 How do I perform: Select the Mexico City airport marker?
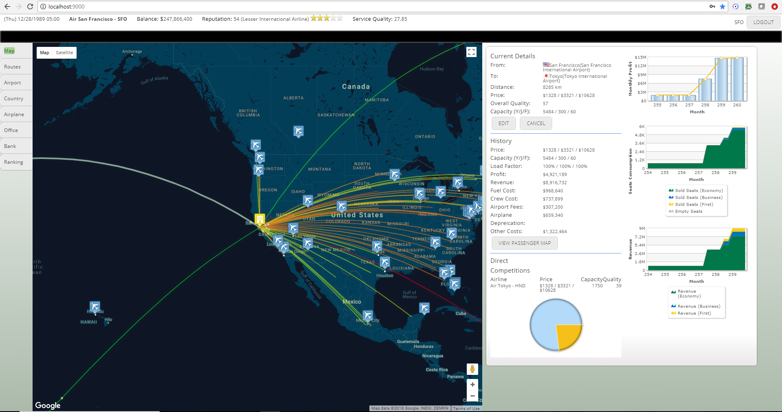tap(368, 316)
